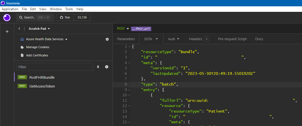Click Manage Cookies

[38, 47]
